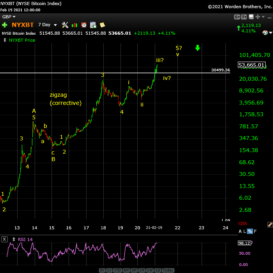Click the calendar add-indicator icon

[93, 25]
